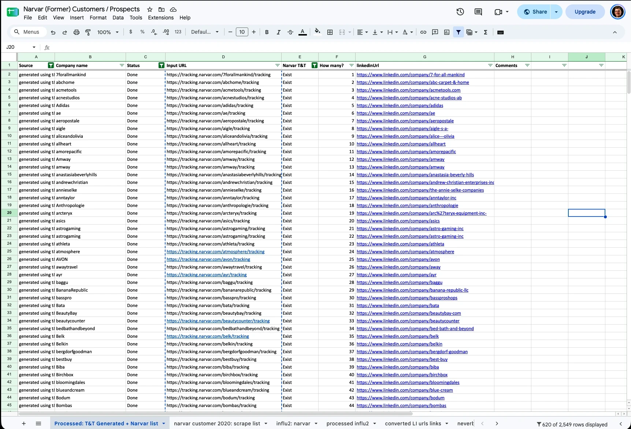Screen dimensions: 631x429
Task: Toggle italic formatting
Action: 279,32
